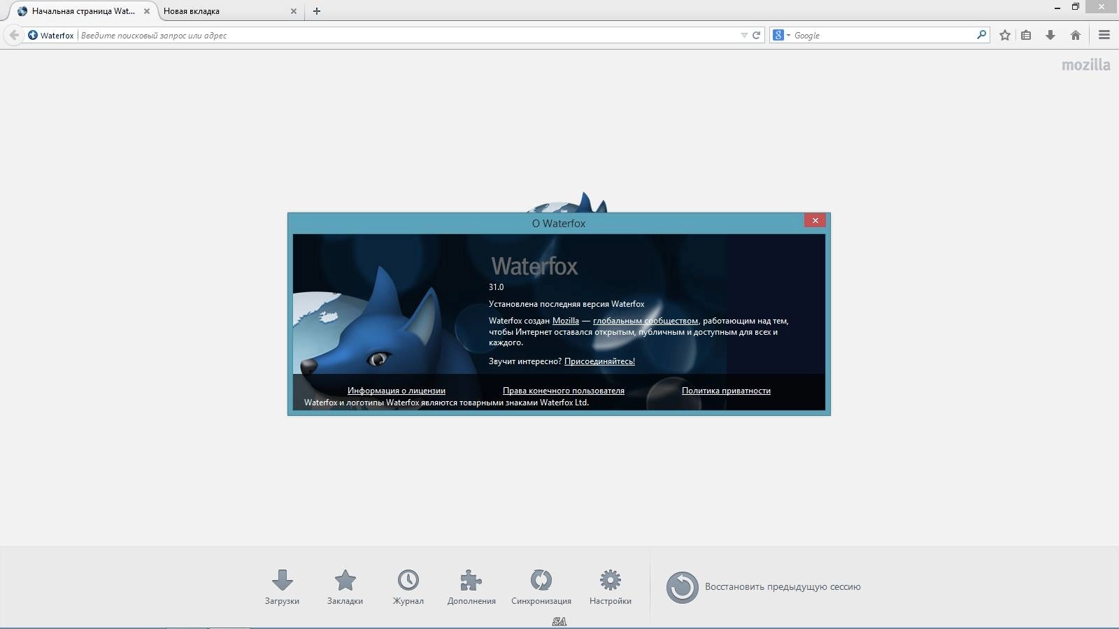Show bookmarks list icon in toolbar
The height and width of the screenshot is (629, 1119).
[x=1026, y=35]
